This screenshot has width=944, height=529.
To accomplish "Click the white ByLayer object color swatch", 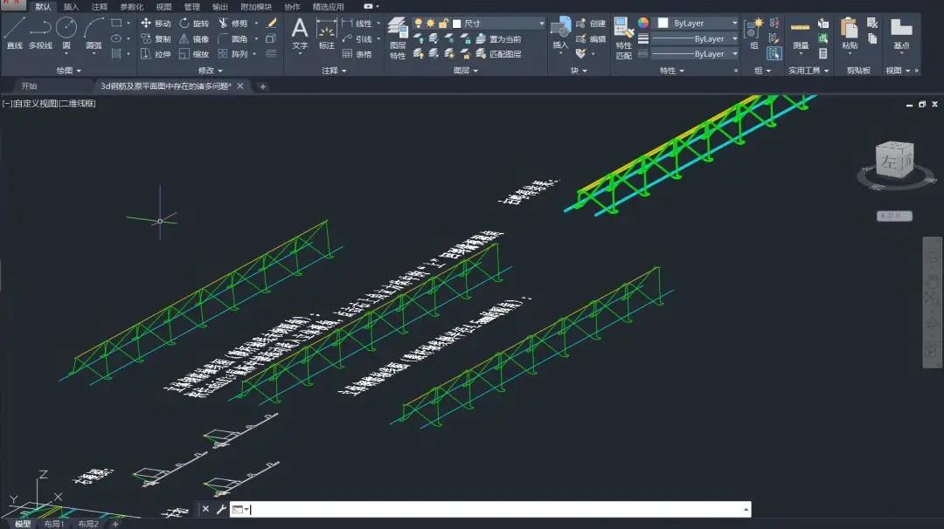I will pos(663,24).
